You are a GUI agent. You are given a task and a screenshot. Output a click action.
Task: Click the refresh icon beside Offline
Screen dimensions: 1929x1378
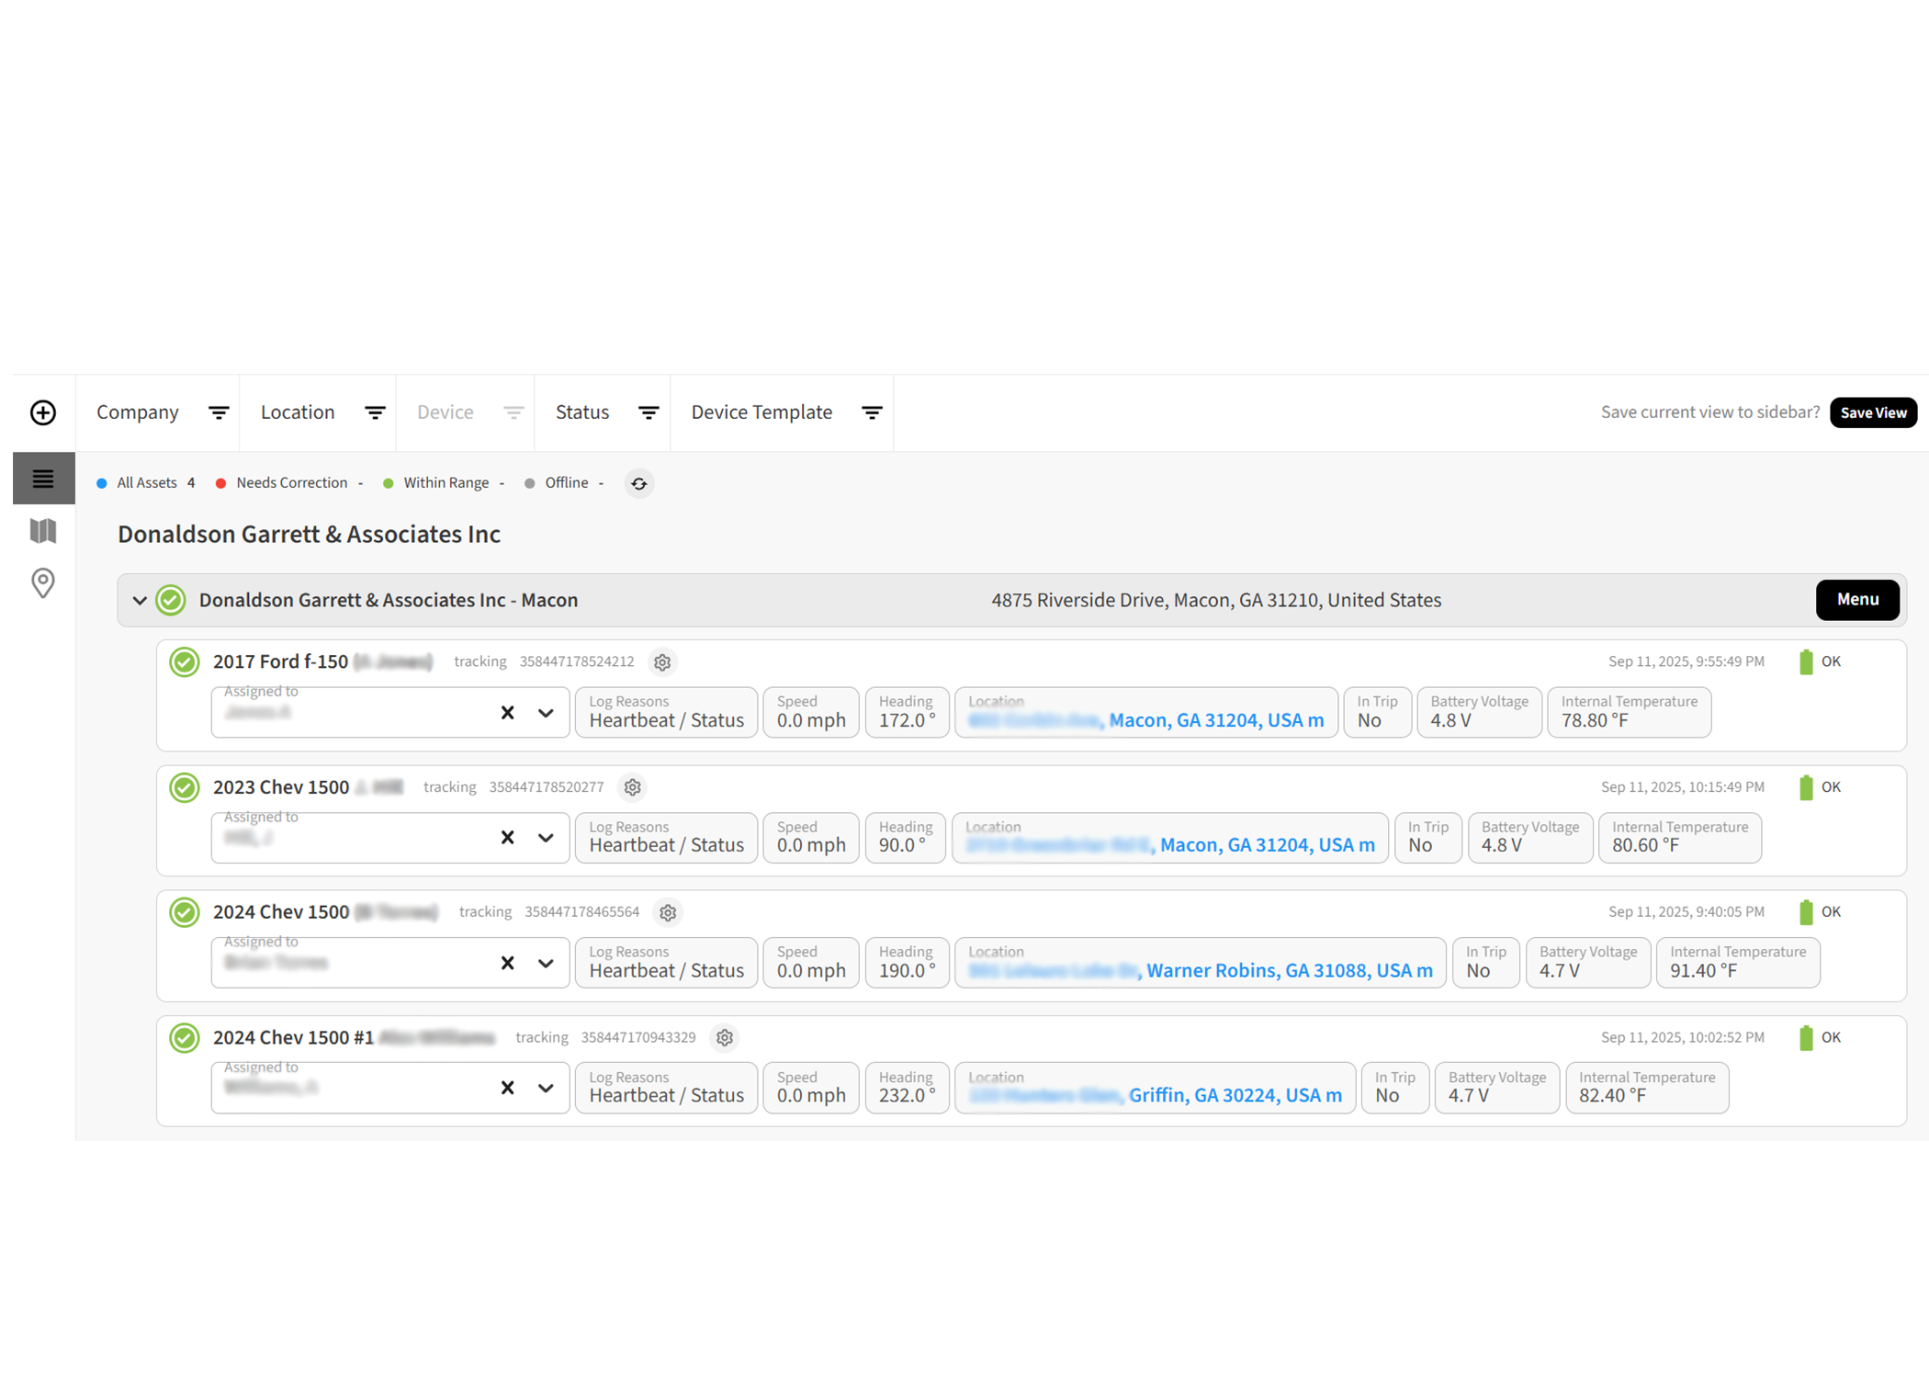tap(639, 483)
